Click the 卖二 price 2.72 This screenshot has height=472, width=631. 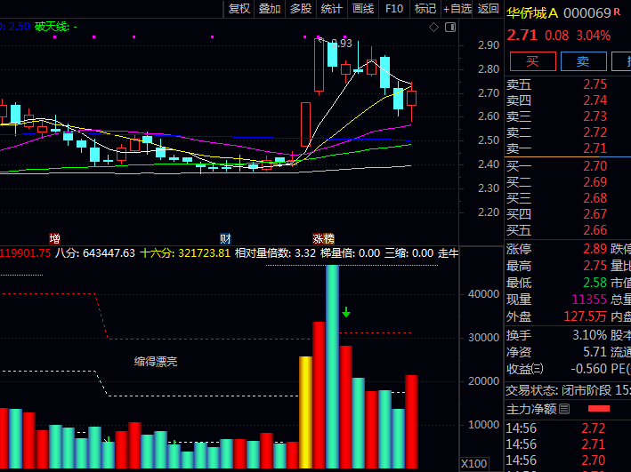click(x=595, y=132)
